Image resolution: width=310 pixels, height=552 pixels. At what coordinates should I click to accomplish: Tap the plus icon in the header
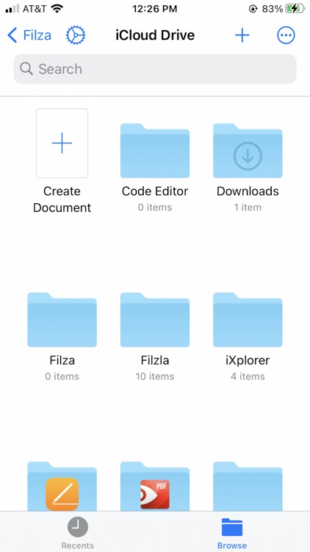tap(242, 35)
